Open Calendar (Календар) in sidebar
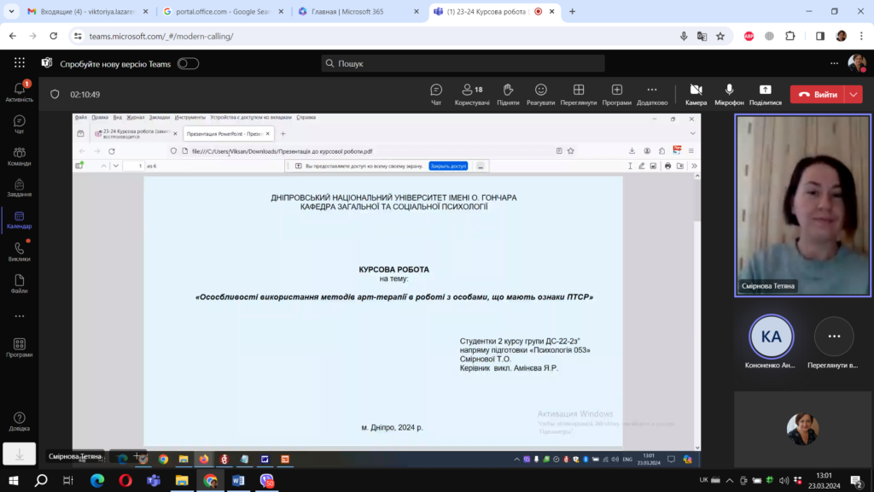The image size is (874, 492). pyautogui.click(x=19, y=220)
